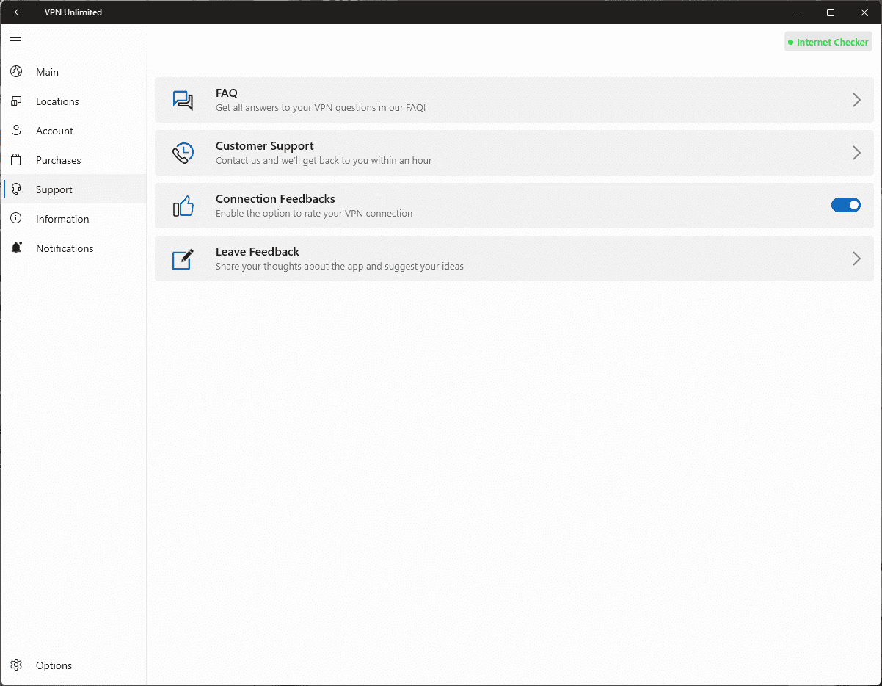Click the Notifications bell icon
The width and height of the screenshot is (882, 686).
point(16,248)
